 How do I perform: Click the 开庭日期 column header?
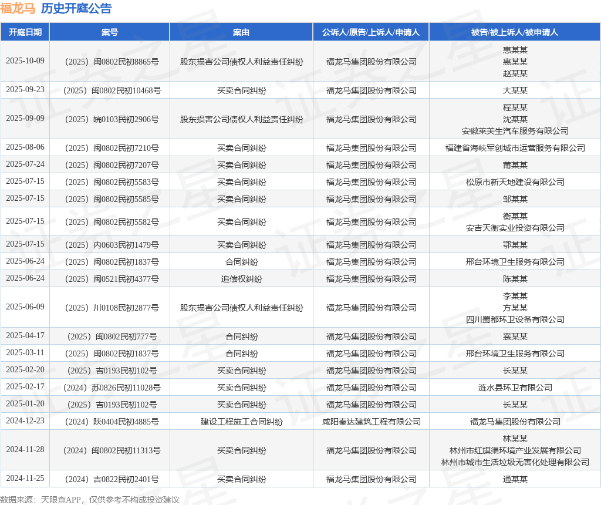[x=25, y=32]
